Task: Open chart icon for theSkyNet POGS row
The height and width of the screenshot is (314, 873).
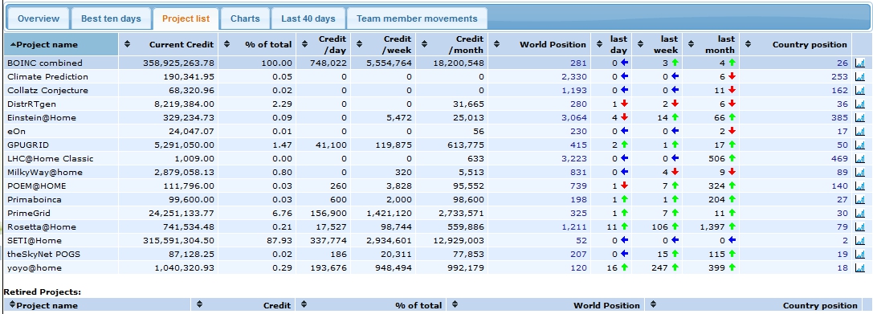Action: (x=859, y=254)
